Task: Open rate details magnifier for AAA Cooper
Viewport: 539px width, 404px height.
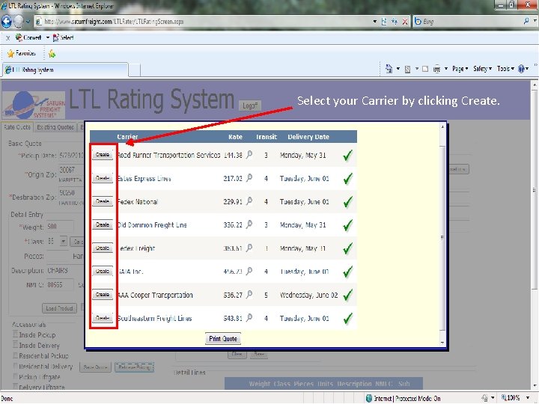Action: click(x=249, y=295)
